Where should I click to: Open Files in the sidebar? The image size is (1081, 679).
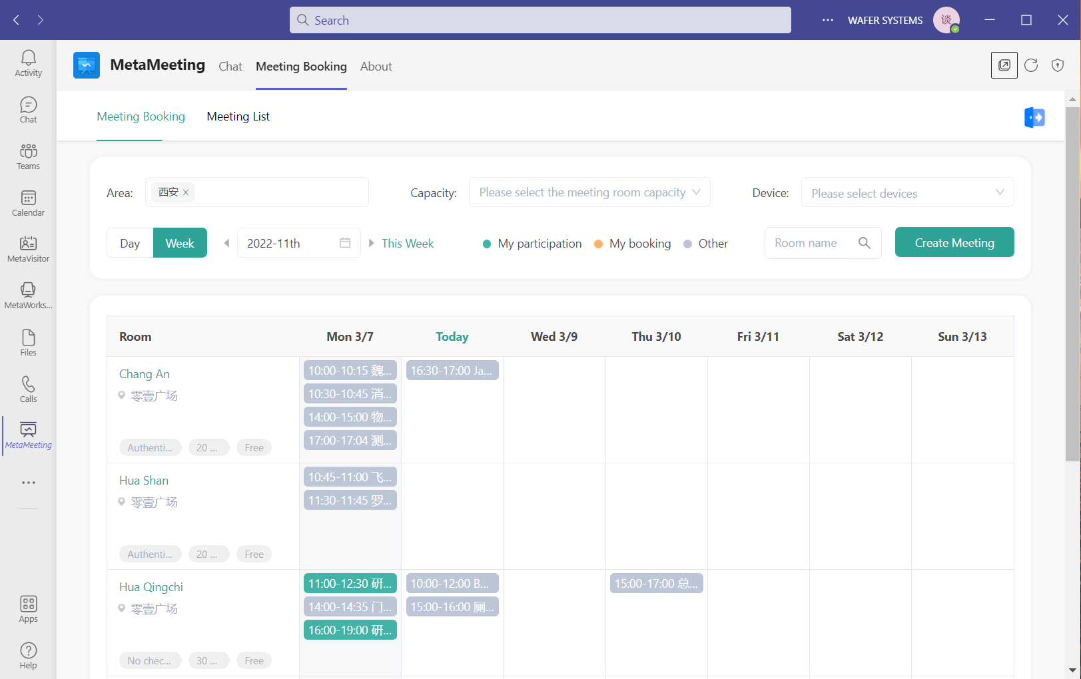pos(28,343)
